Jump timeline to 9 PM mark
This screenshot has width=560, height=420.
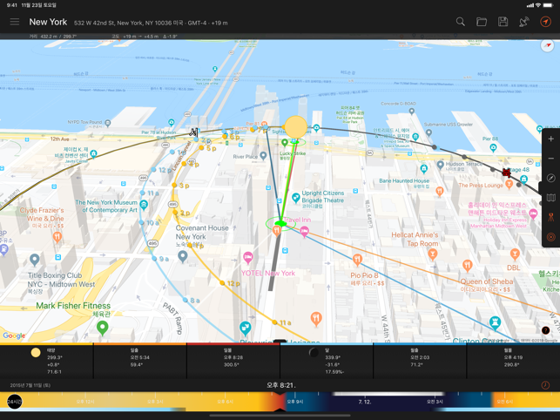[295, 402]
